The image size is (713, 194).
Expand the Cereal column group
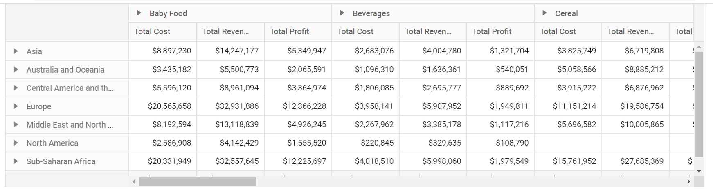544,13
